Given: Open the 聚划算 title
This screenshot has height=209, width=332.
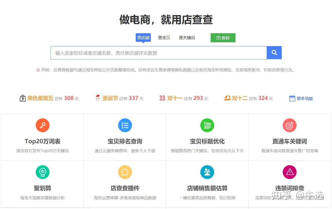Looking at the screenshot, I should 42,188.
